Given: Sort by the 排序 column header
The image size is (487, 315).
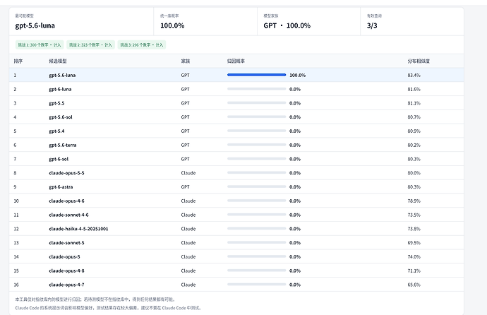Looking at the screenshot, I should (18, 61).
